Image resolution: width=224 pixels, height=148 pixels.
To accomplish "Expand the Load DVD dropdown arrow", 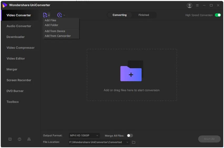I will point(64,15).
